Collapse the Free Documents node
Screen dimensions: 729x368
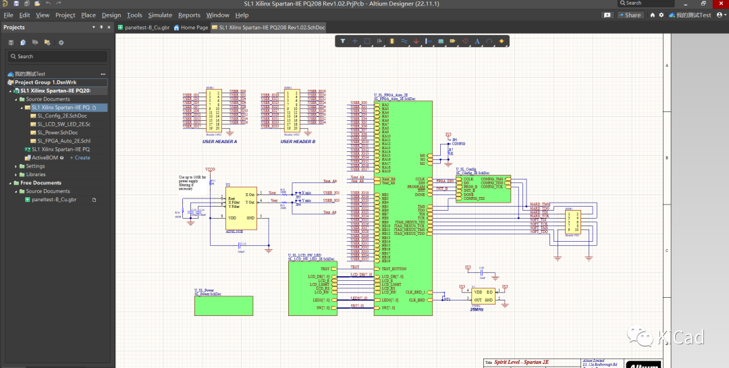click(x=10, y=183)
